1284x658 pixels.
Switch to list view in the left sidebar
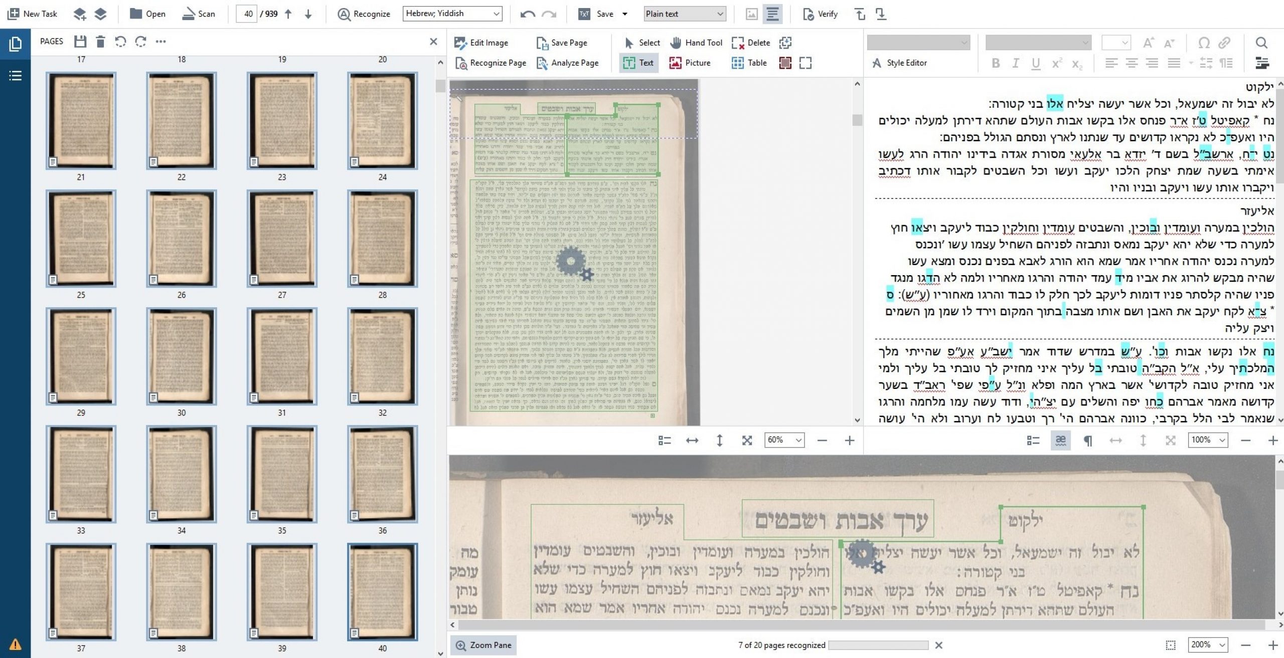(16, 75)
